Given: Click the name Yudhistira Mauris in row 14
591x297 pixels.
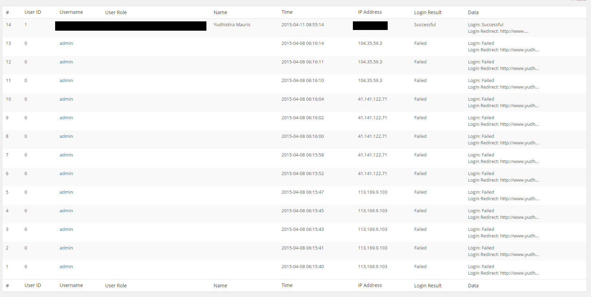Looking at the screenshot, I should click(232, 25).
